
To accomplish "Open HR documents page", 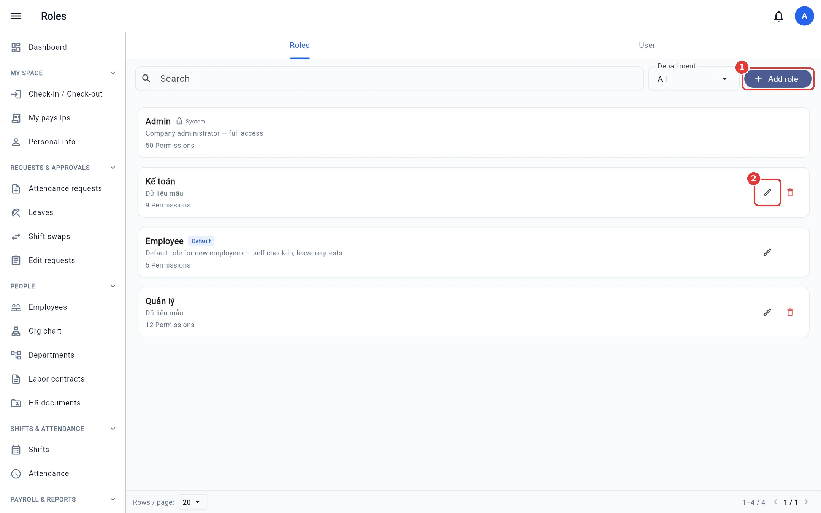I will click(63, 403).
